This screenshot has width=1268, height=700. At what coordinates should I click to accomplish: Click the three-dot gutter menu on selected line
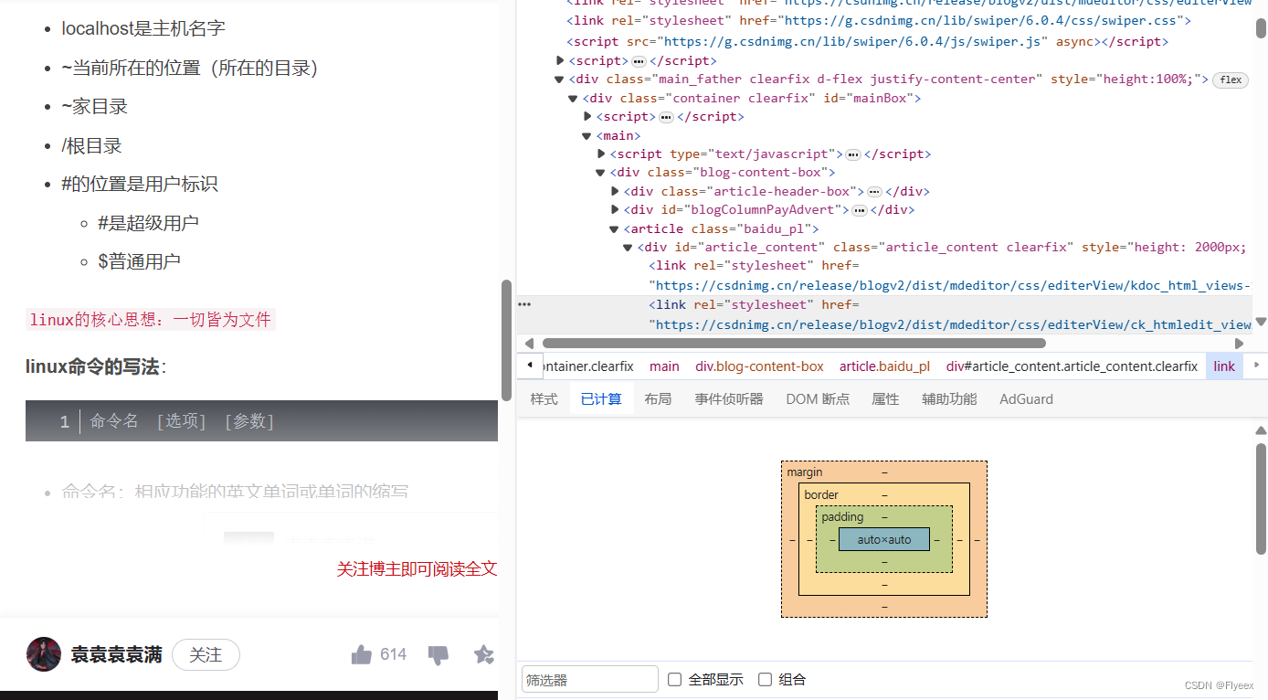point(524,304)
